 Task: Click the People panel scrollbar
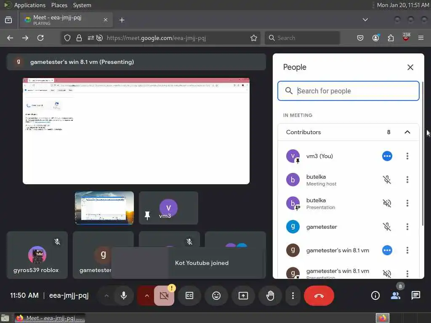(422, 154)
